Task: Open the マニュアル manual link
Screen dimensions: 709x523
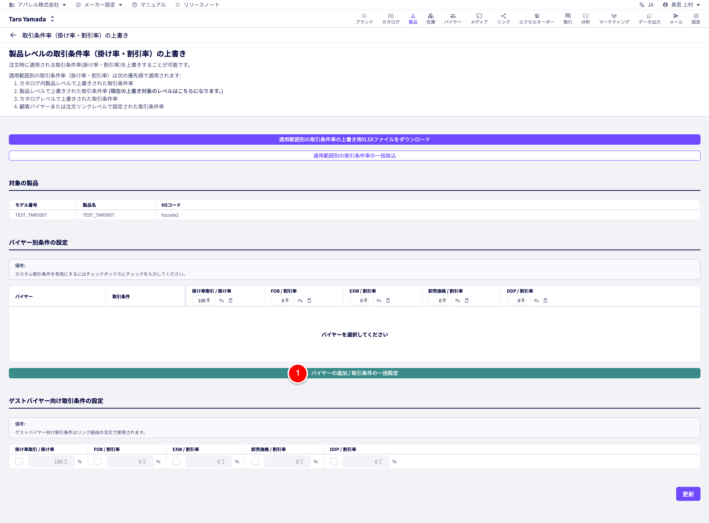Action: click(x=149, y=5)
